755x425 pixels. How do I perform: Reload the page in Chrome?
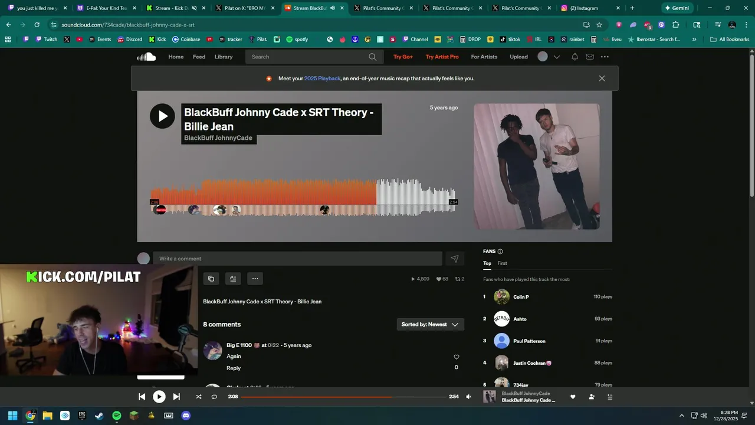(x=37, y=25)
